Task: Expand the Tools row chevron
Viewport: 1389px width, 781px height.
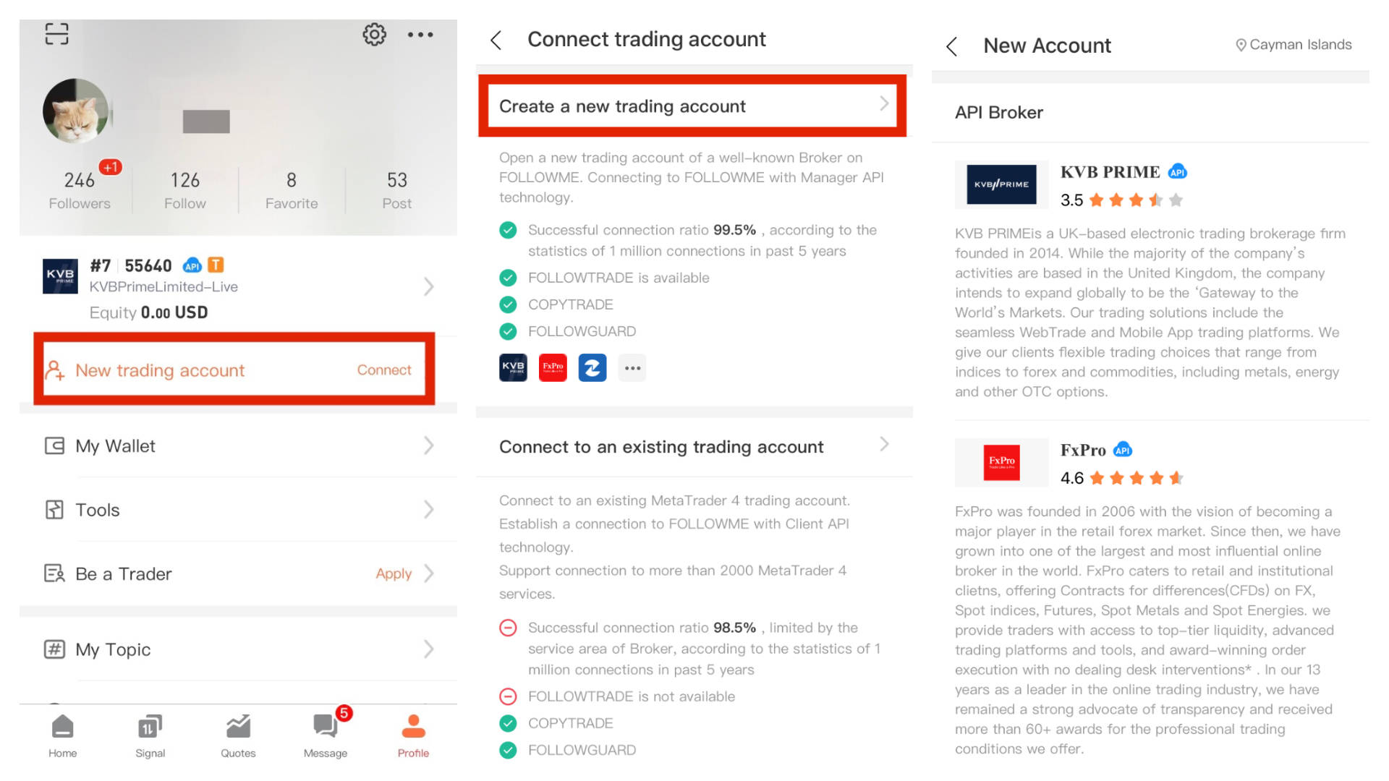Action: [x=429, y=510]
